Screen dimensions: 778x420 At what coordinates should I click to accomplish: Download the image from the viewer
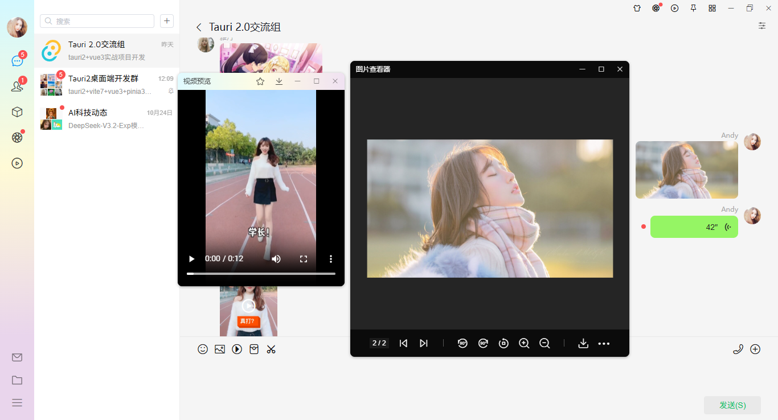(x=583, y=343)
